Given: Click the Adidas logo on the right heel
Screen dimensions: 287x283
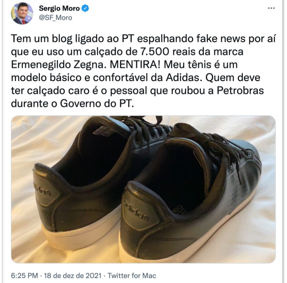Looking at the screenshot, I should (136, 211).
